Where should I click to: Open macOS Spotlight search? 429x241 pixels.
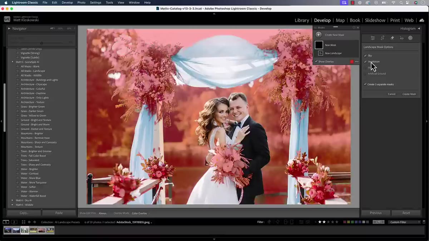point(402,2)
